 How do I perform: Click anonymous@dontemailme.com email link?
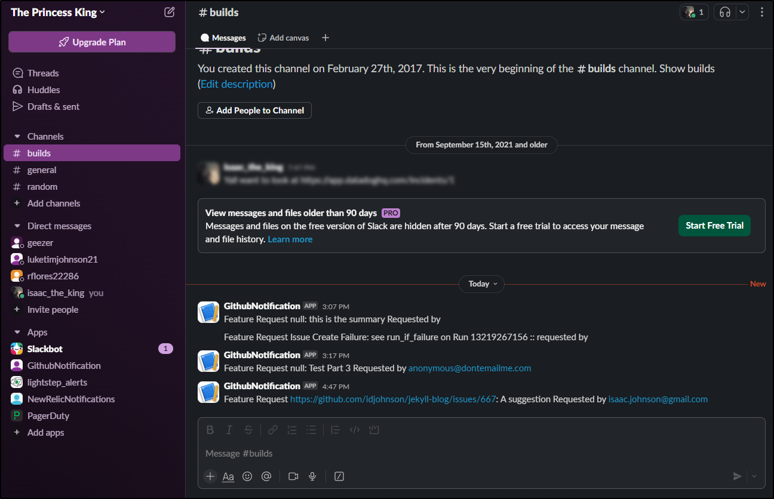[x=469, y=368]
